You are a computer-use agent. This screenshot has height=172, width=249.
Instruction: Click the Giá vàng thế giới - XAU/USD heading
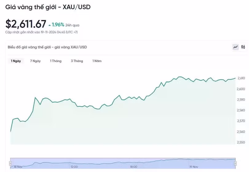(48, 7)
